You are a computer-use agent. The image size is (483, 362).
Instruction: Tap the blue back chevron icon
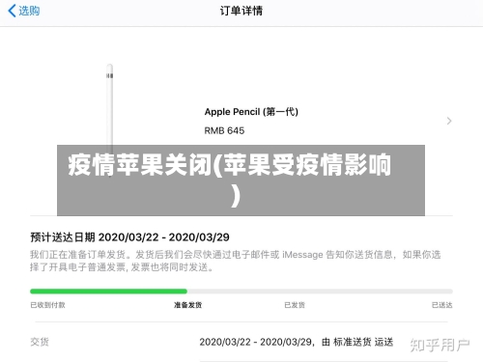click(x=12, y=11)
